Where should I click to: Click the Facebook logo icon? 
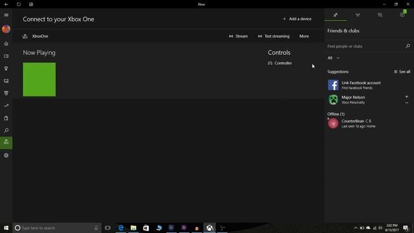point(333,85)
